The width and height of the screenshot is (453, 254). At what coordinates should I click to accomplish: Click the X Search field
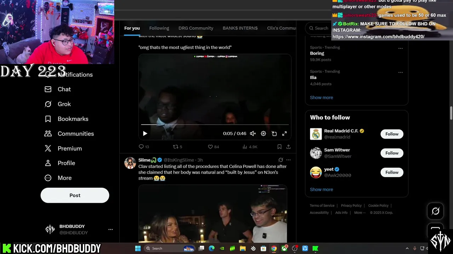[x=319, y=28]
